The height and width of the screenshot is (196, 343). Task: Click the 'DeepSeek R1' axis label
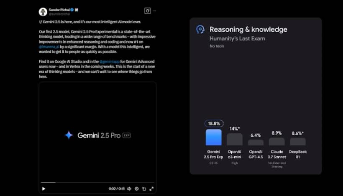click(298, 154)
